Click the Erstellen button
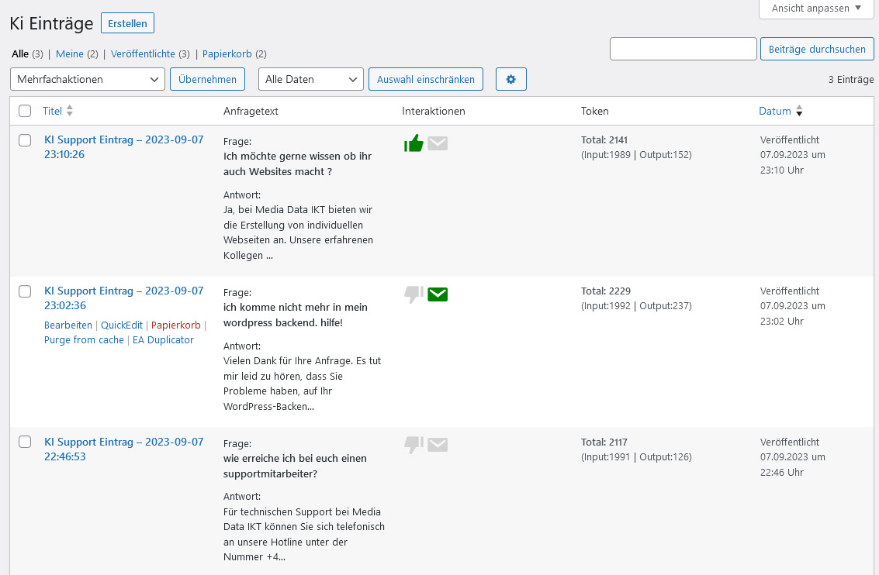The height and width of the screenshot is (575, 879). [x=127, y=23]
